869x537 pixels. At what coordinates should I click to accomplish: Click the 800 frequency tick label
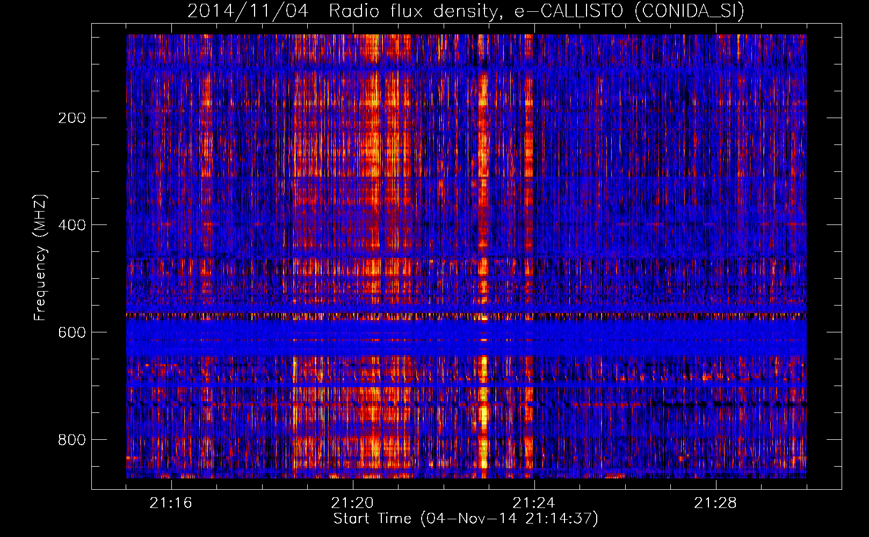72,440
